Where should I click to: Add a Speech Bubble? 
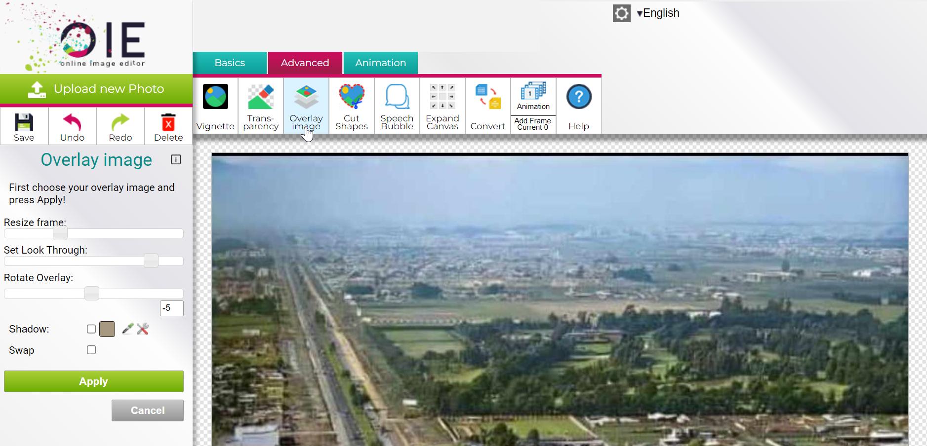pos(397,106)
